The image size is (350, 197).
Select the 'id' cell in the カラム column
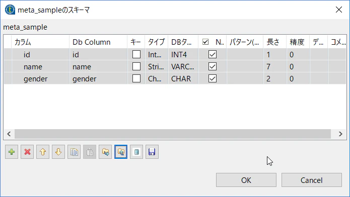pyautogui.click(x=40, y=55)
